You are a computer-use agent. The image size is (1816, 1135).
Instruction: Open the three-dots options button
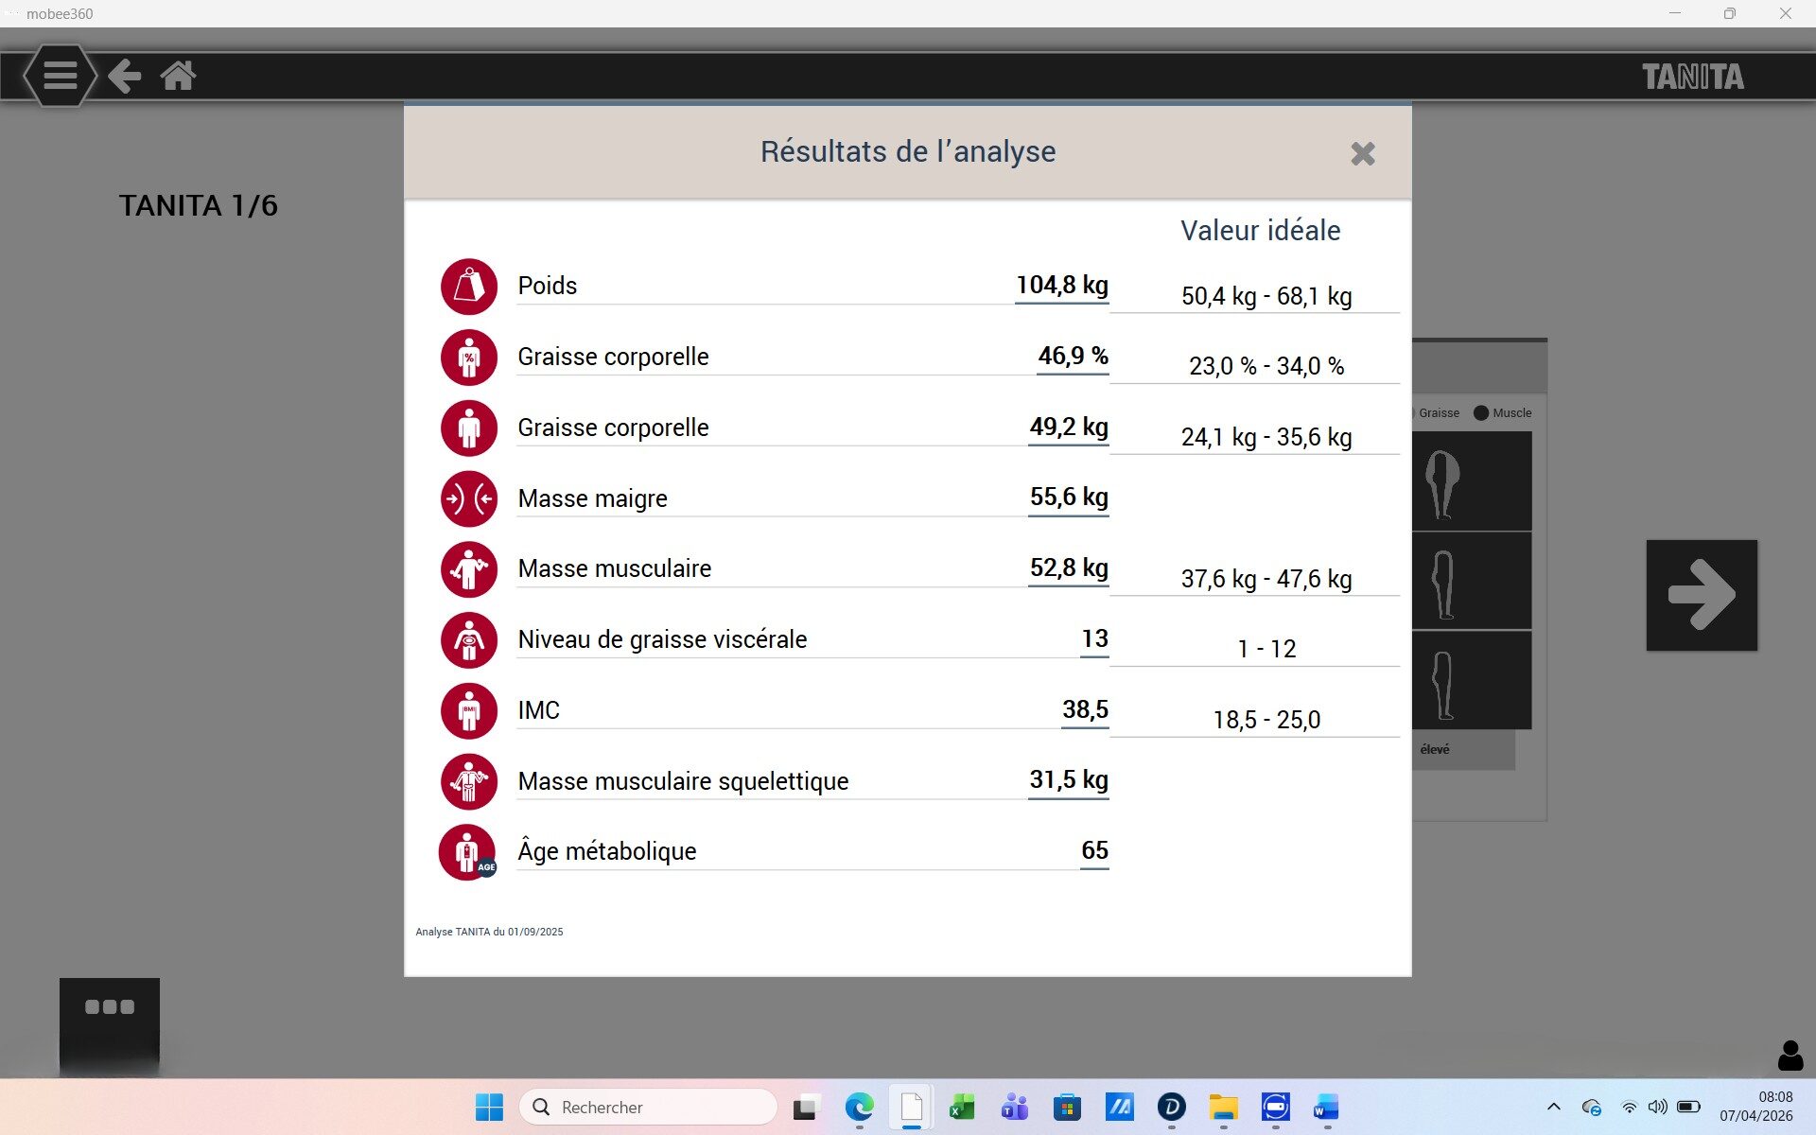pos(110,1008)
